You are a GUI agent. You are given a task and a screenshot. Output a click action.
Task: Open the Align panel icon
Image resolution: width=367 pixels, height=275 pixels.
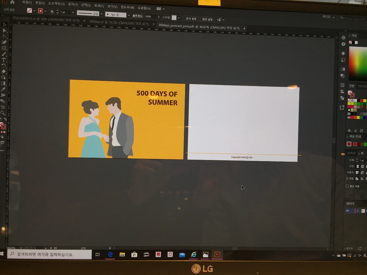coord(342,92)
